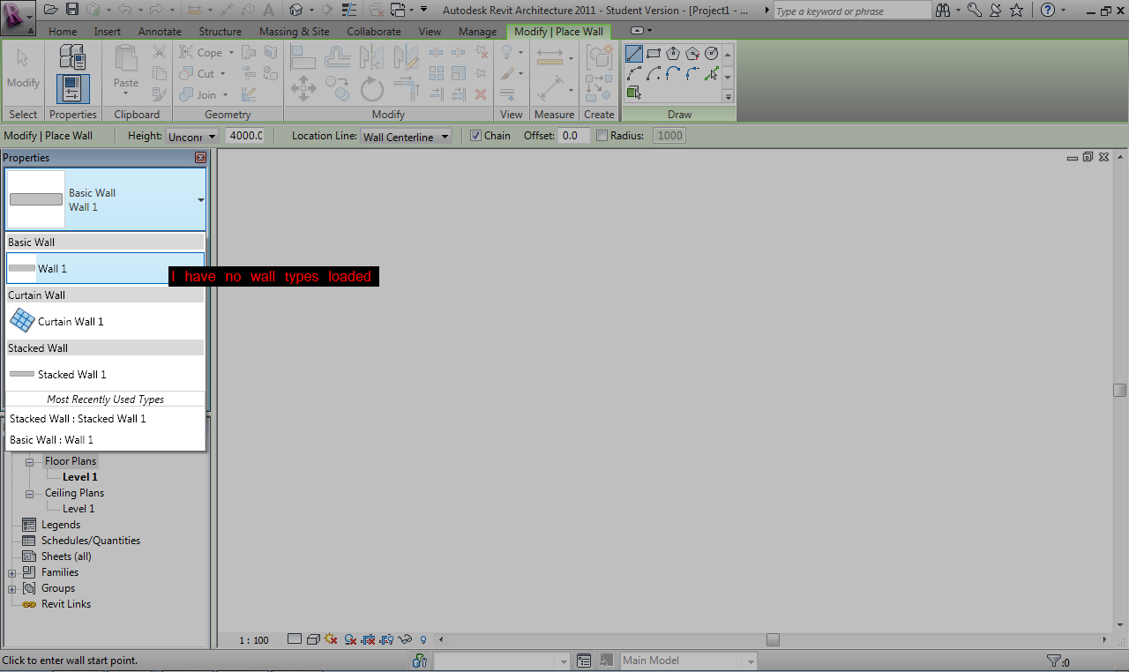Open the Collaborate ribbon tab
Viewport: 1129px width, 672px height.
(374, 31)
